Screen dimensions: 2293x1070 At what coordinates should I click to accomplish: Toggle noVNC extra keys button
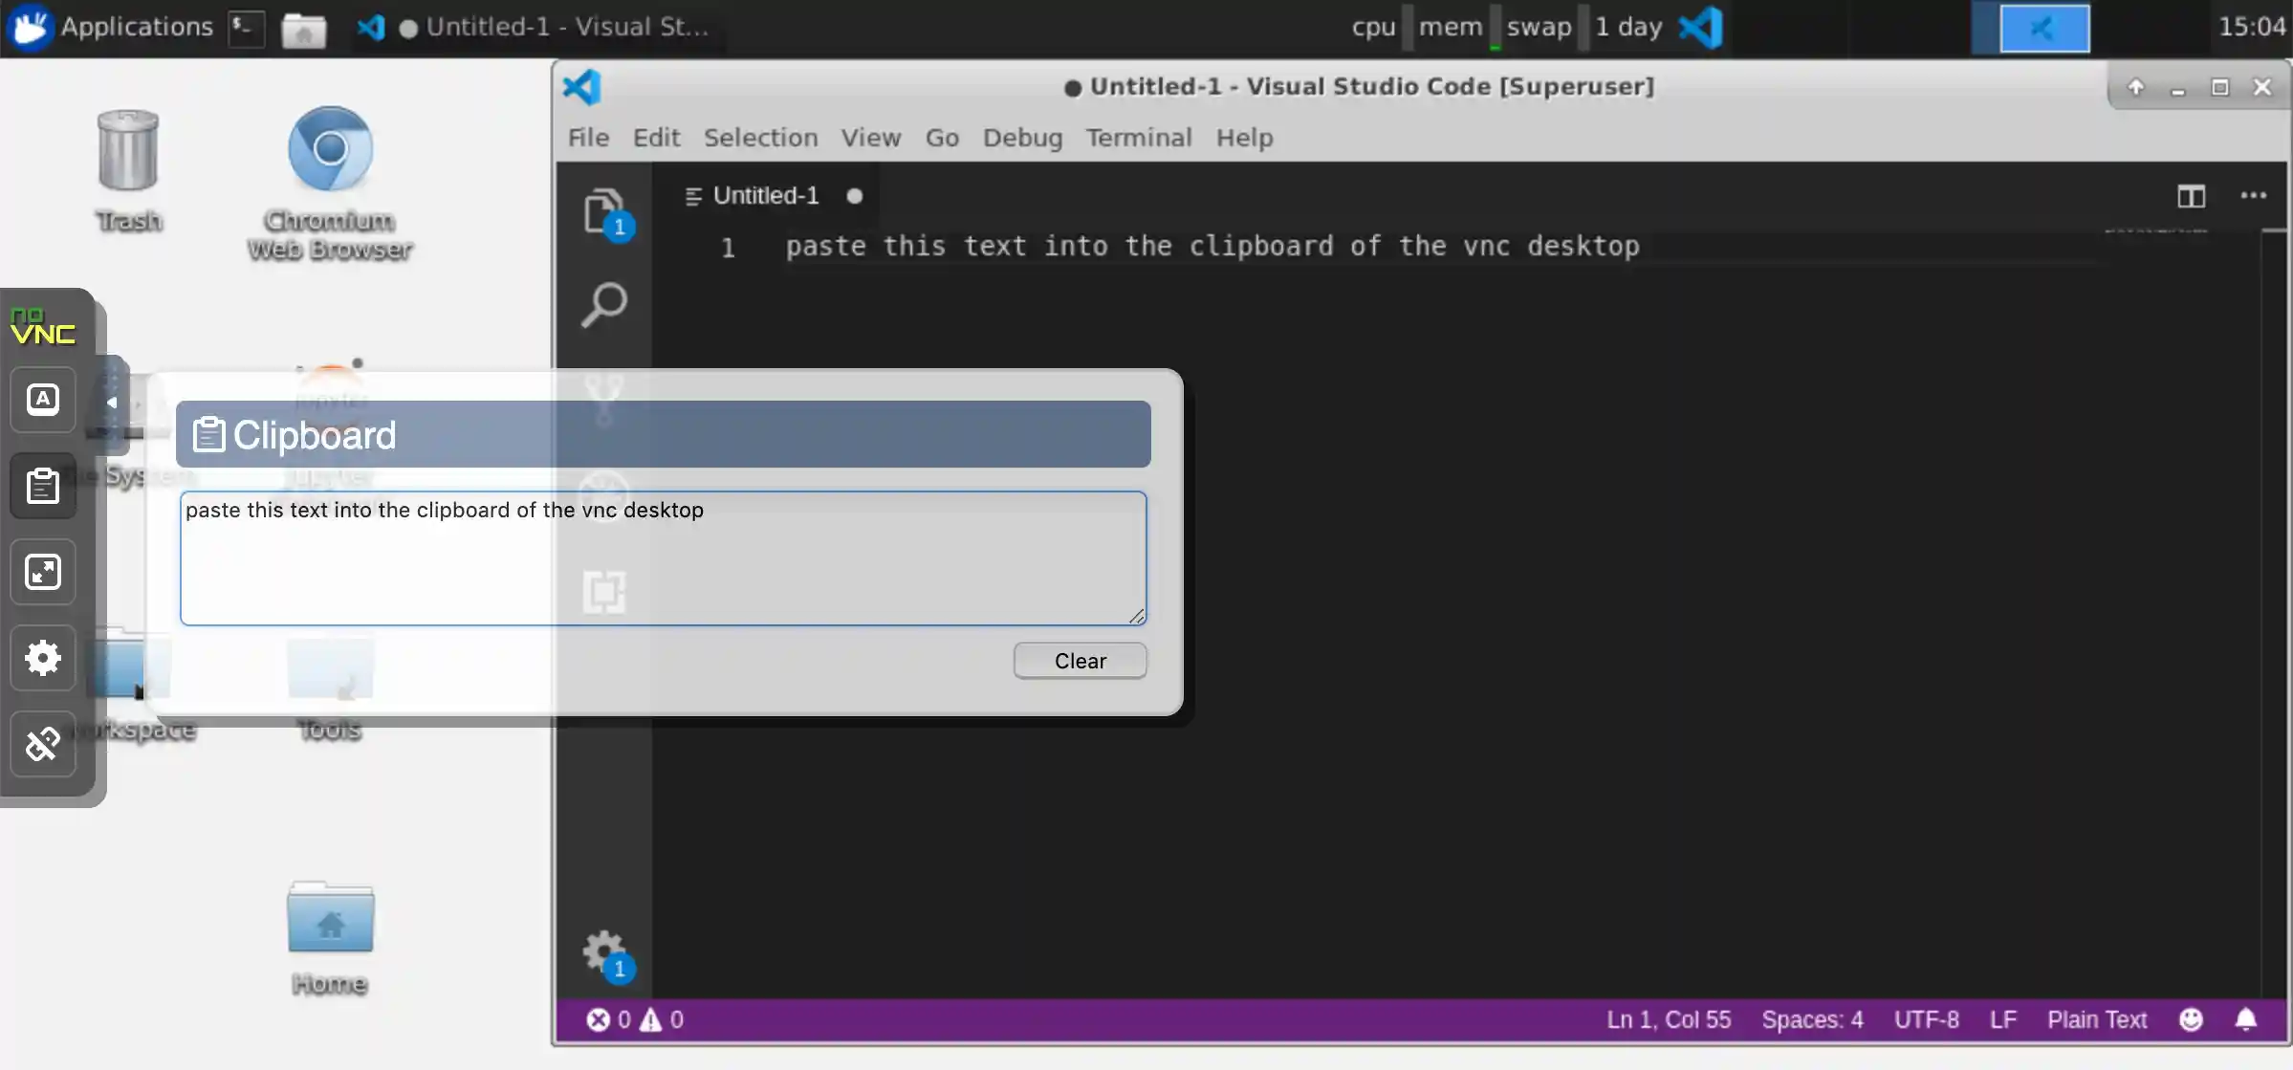point(43,400)
